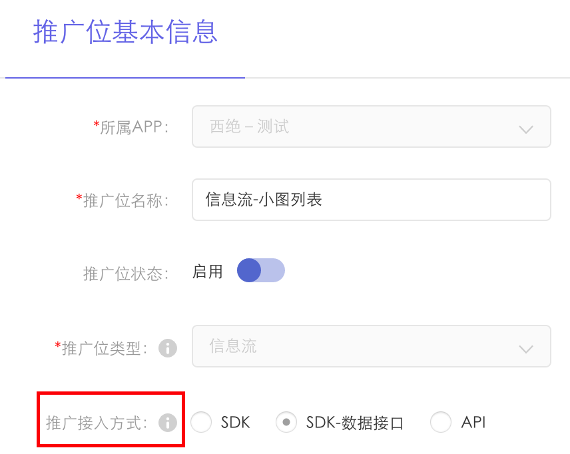
Task: Click the 推广位类型 field label
Action: 101,348
